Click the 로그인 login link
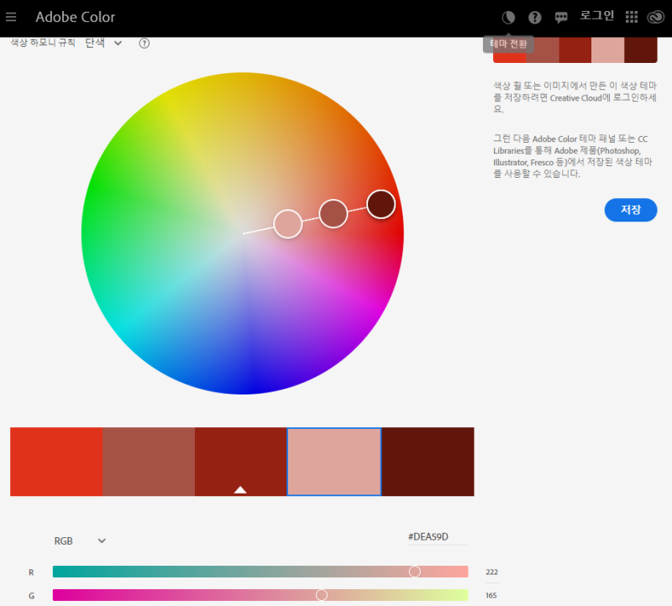The width and height of the screenshot is (672, 606). point(596,16)
